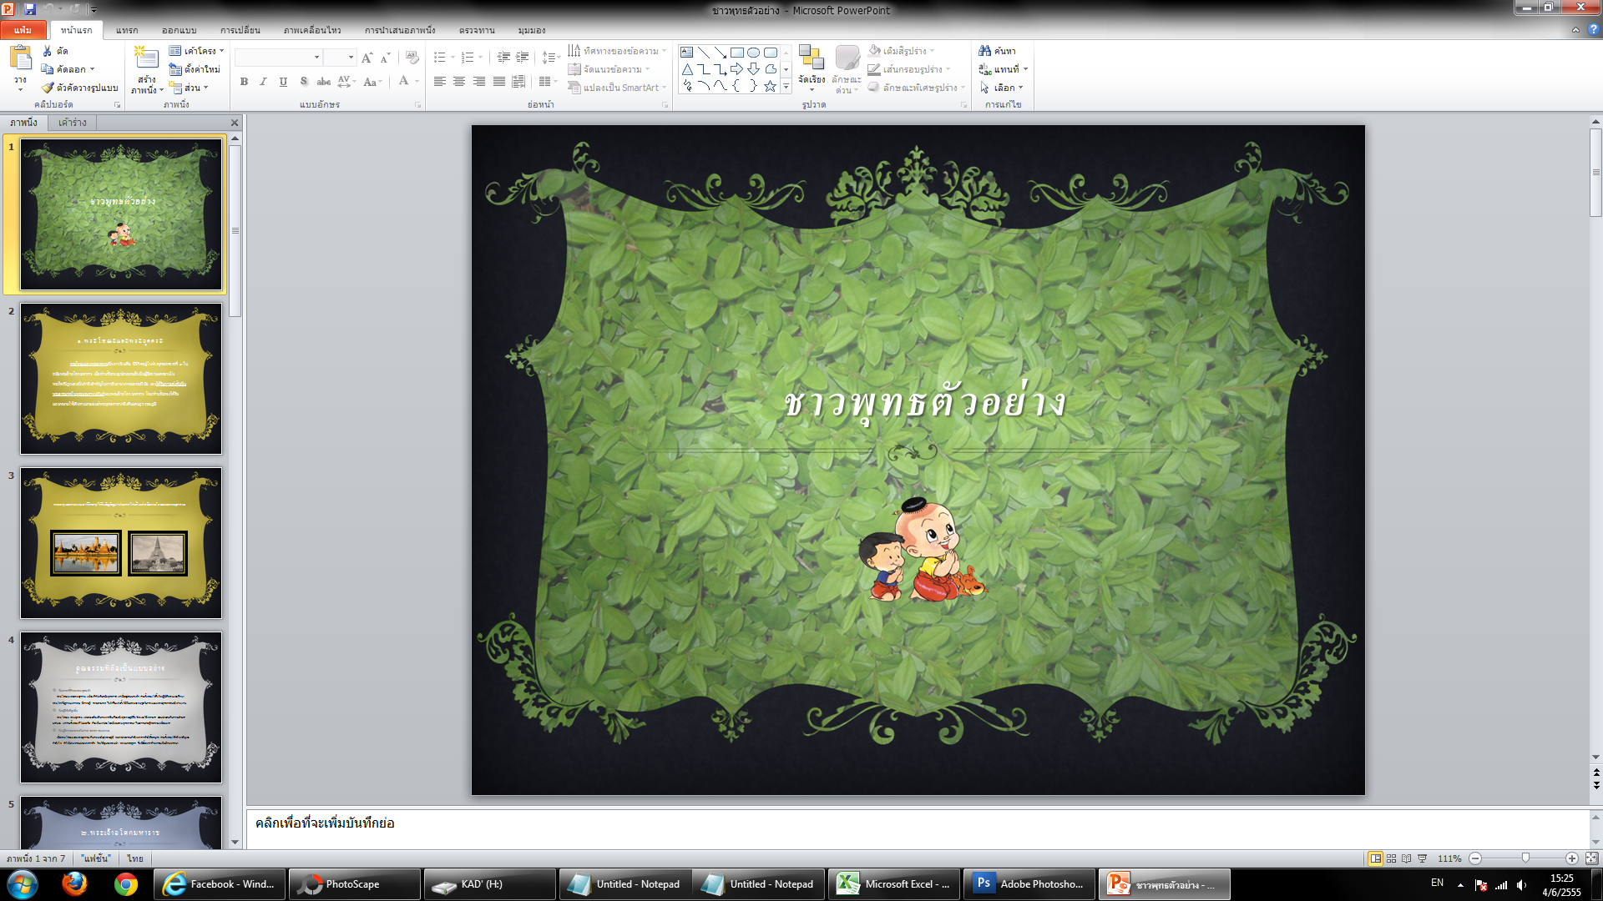
Task: Select slide 3 thumbnail with temple photos
Action: pos(121,543)
